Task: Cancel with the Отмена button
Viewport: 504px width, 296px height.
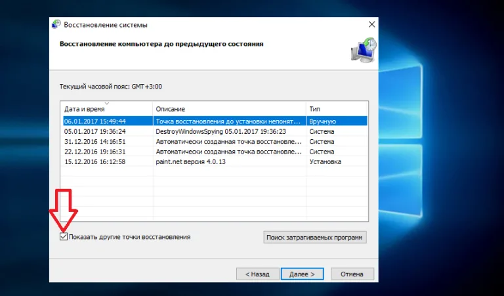Action: point(352,274)
